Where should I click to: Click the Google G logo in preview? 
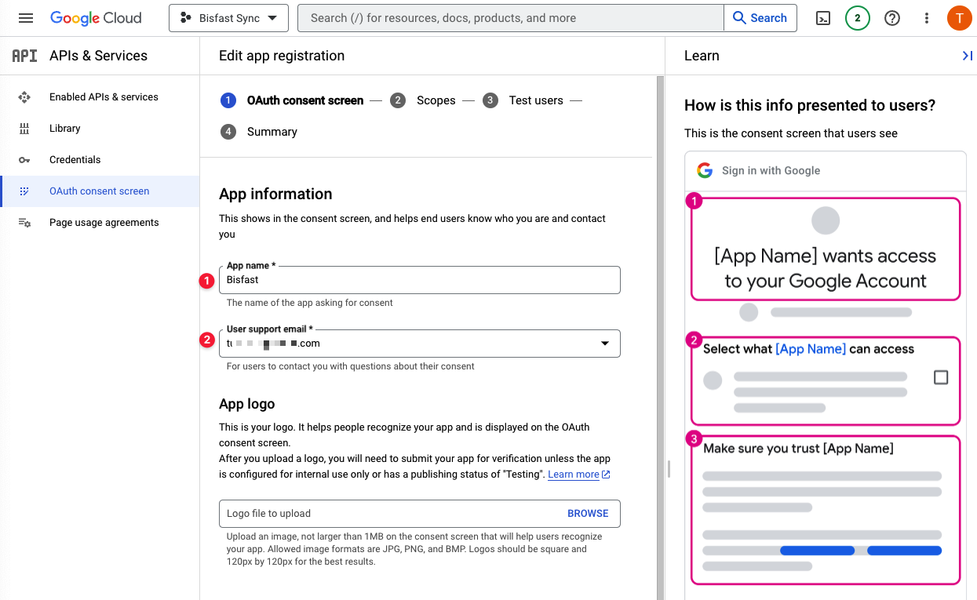tap(705, 170)
